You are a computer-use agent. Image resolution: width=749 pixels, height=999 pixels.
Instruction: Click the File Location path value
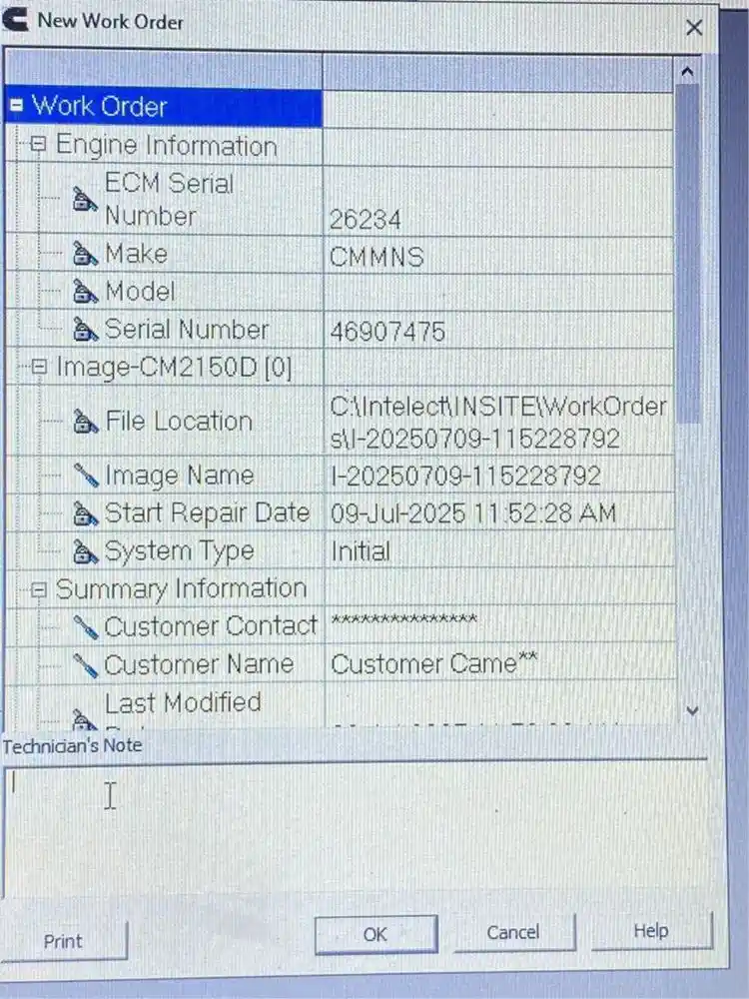498,422
